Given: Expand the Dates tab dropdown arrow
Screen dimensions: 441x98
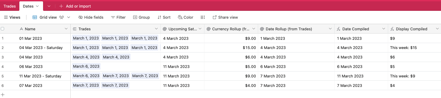Looking at the screenshot, I should pos(37,6).
